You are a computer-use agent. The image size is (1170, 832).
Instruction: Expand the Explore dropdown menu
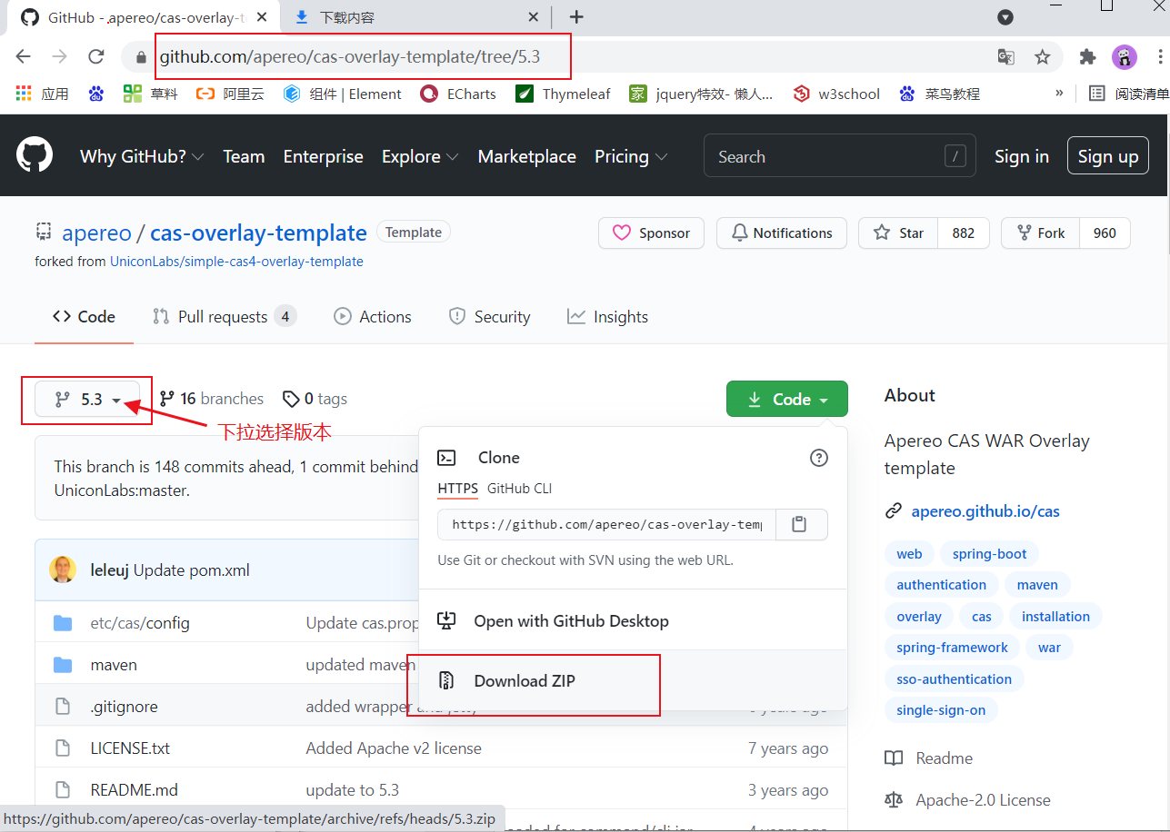pos(420,156)
